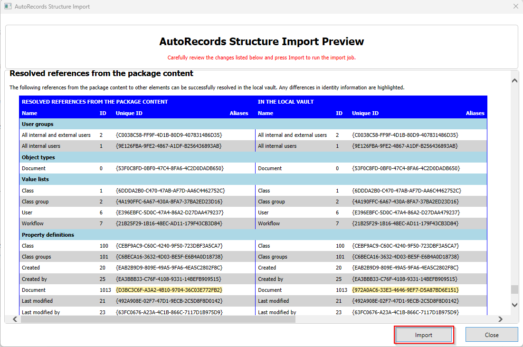523x347 pixels.
Task: Click 'Workflow' in local vault value lists
Action: click(269, 223)
